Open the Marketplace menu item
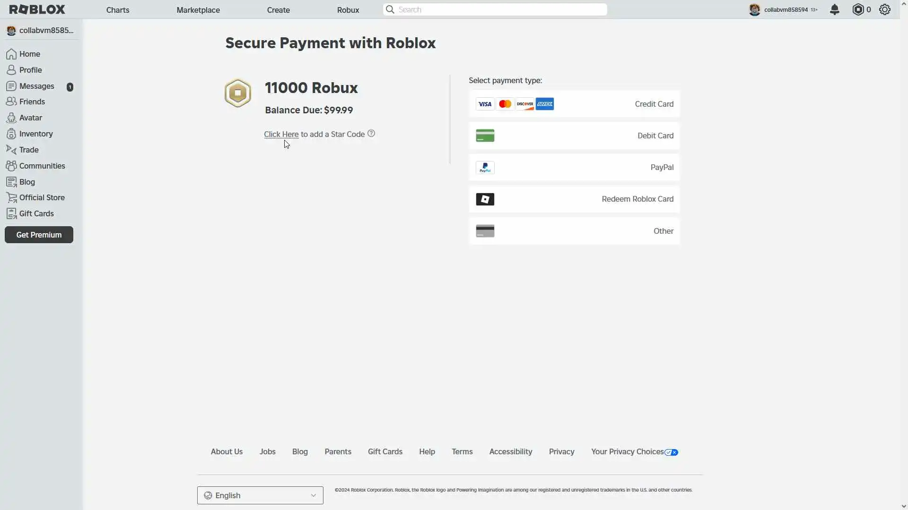The height and width of the screenshot is (510, 908). coord(198,10)
